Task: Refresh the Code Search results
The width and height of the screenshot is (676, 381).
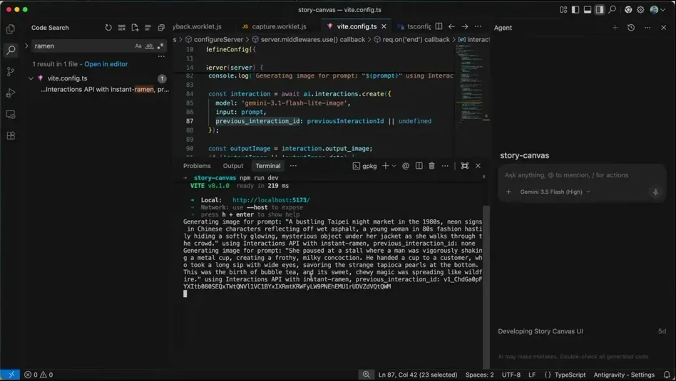Action: coord(108,28)
